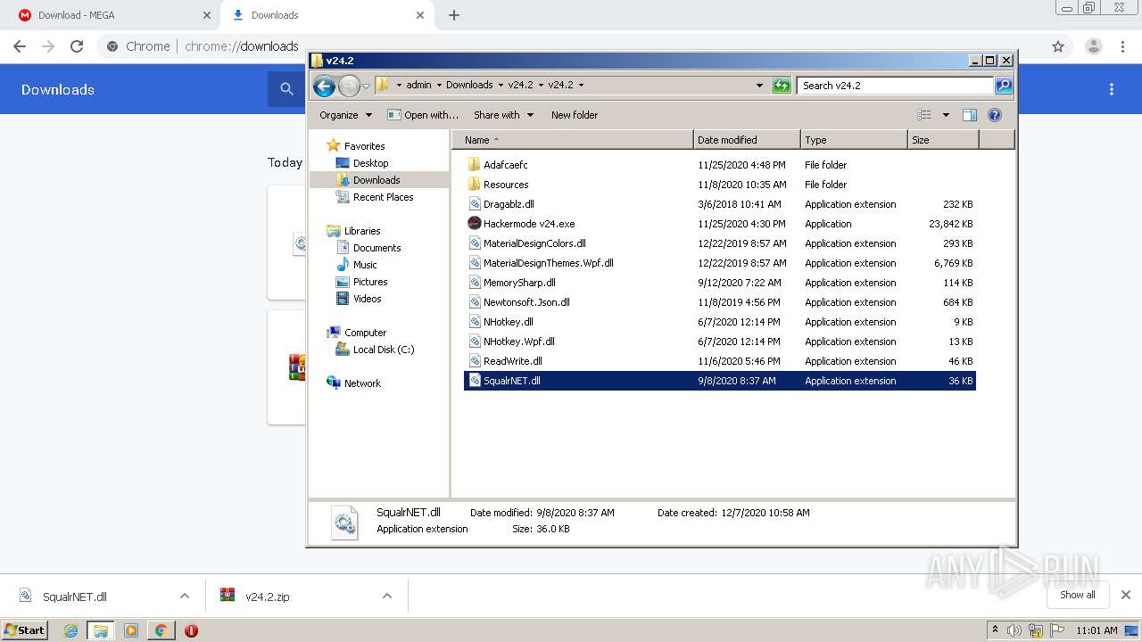The width and height of the screenshot is (1142, 642).
Task: Open the view options dropdown arrow
Action: [x=946, y=115]
